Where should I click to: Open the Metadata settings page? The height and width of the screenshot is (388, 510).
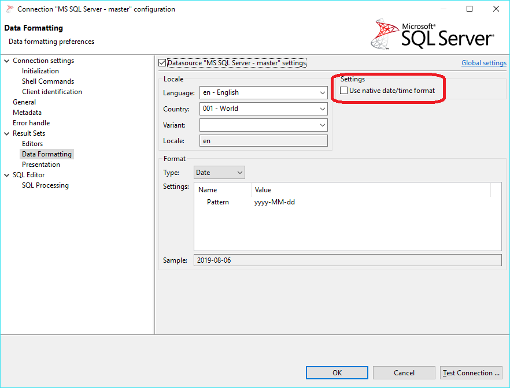point(27,112)
